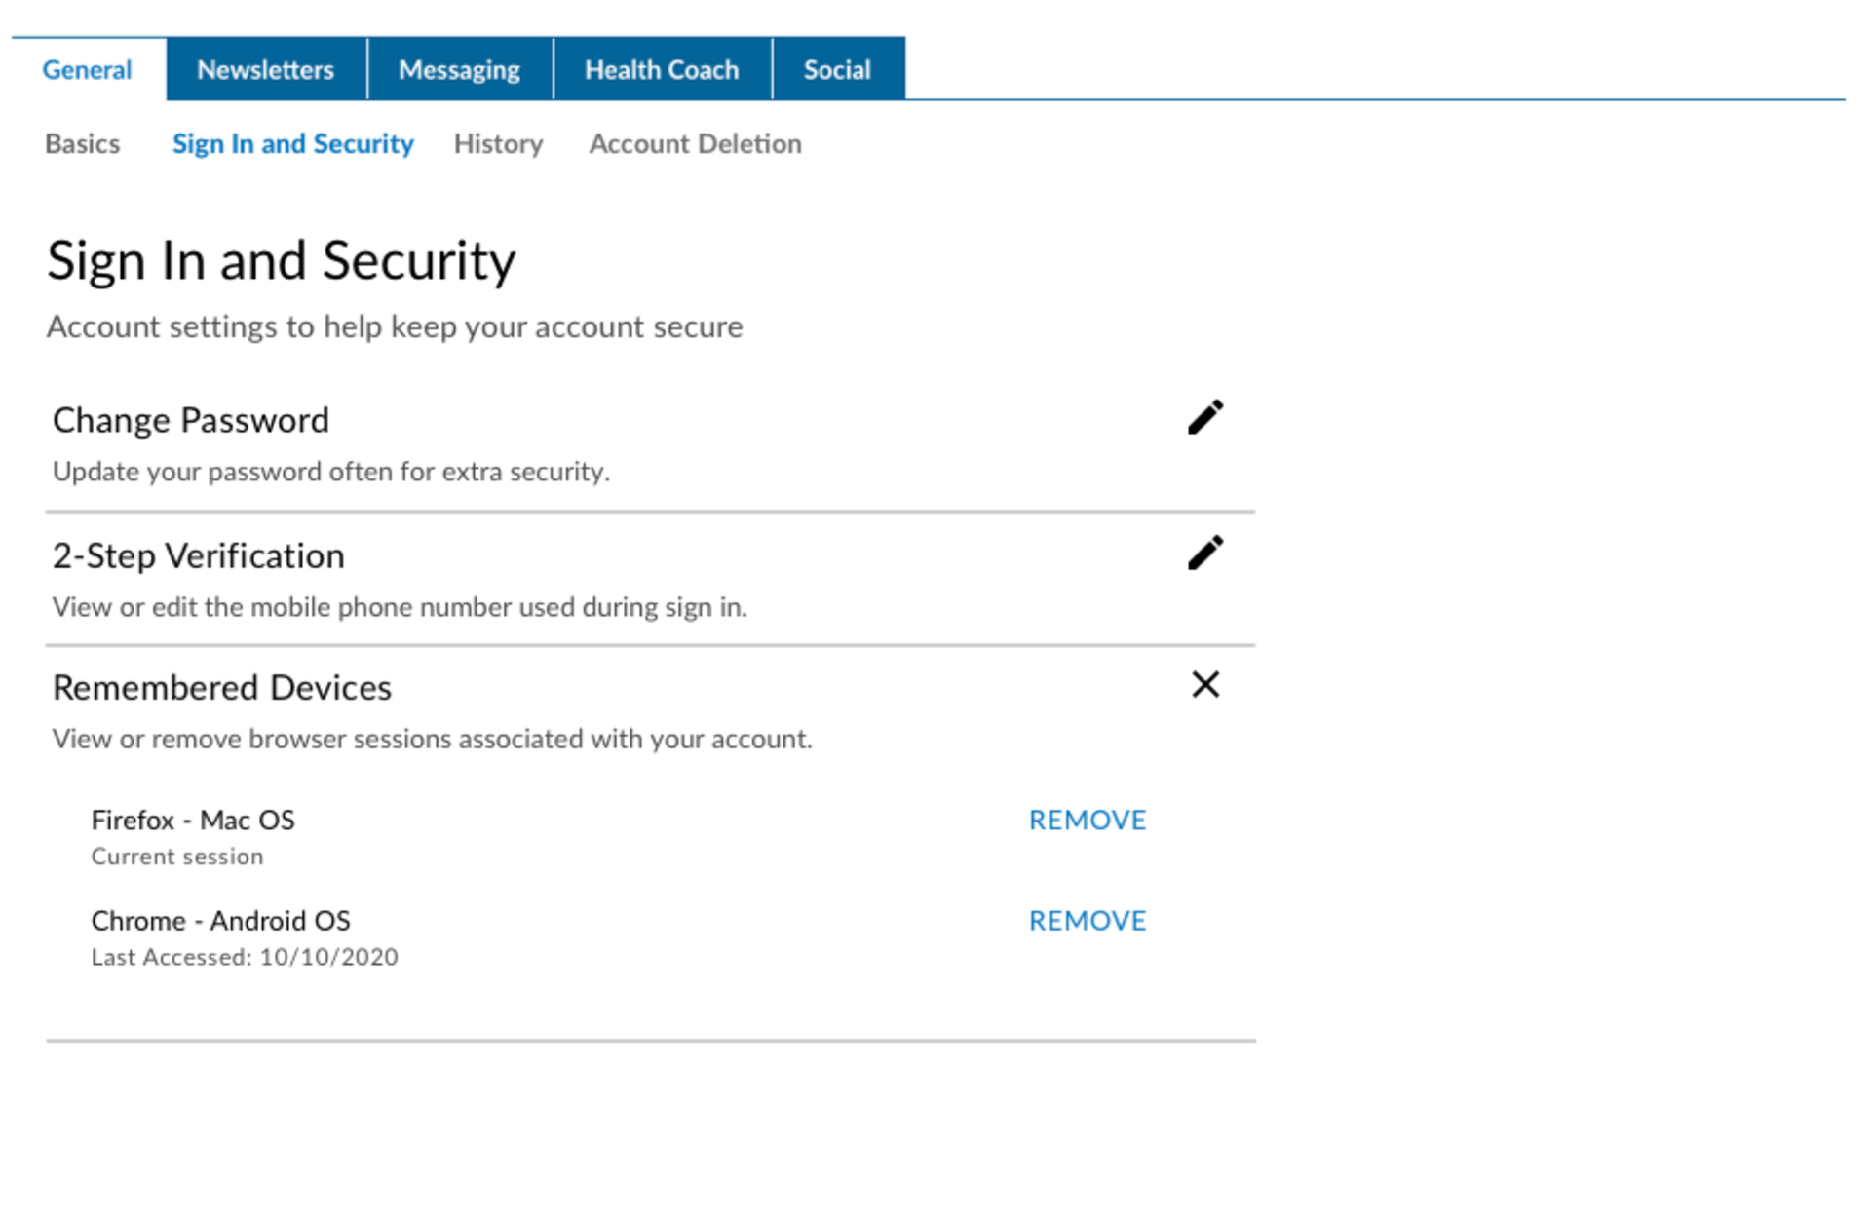This screenshot has width=1871, height=1223.
Task: Click the Change Password pencil edit icon
Action: (1205, 417)
